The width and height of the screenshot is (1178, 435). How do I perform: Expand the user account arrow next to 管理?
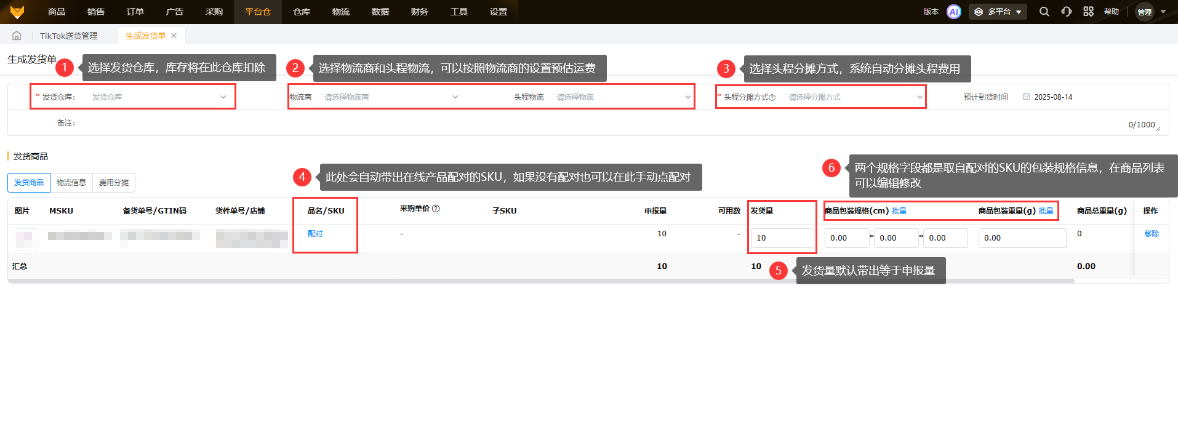click(x=1163, y=12)
